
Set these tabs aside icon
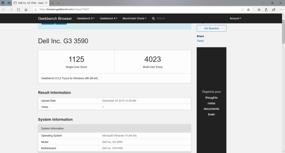[9, 3]
